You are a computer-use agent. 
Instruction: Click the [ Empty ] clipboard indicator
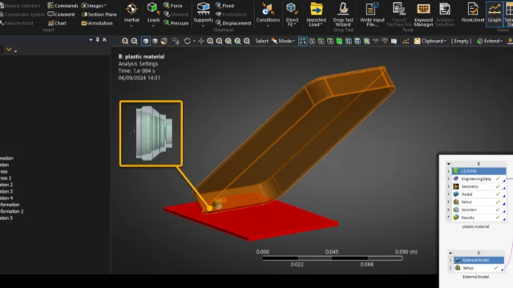point(462,41)
